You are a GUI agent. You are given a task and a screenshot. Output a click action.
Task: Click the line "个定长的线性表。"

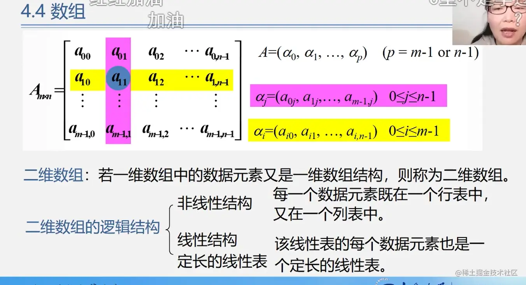pos(331,265)
